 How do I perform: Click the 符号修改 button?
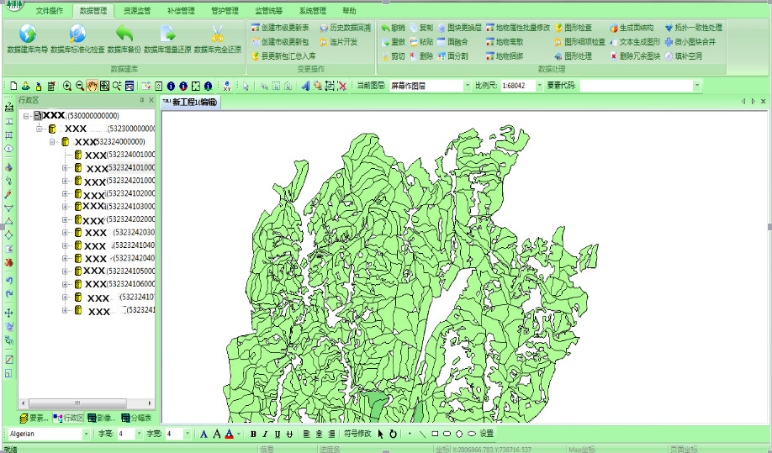pyautogui.click(x=357, y=435)
